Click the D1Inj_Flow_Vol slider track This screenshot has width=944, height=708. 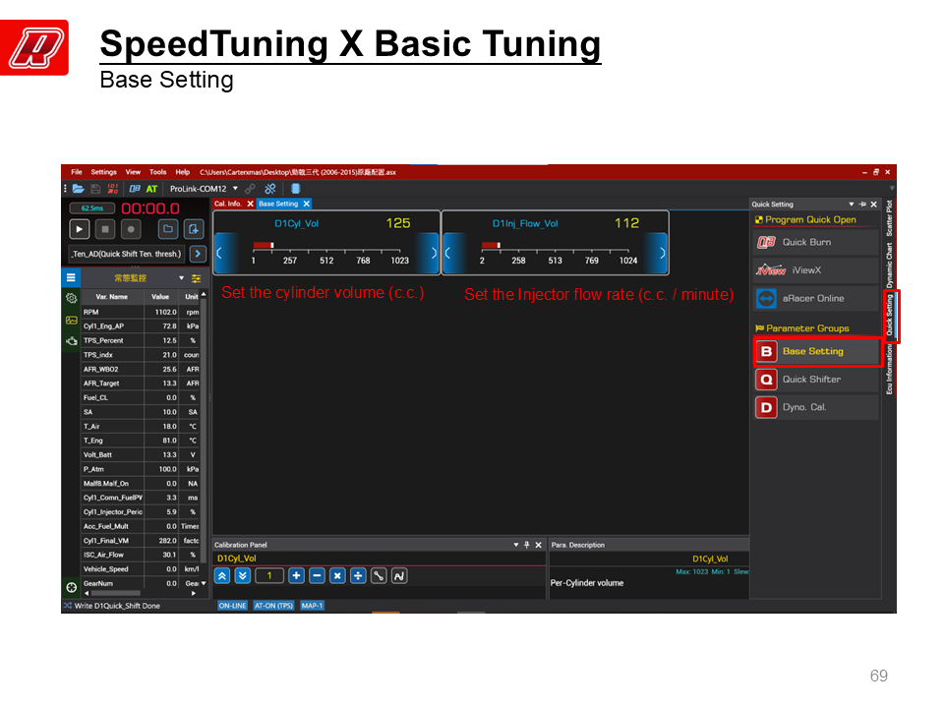pyautogui.click(x=555, y=247)
